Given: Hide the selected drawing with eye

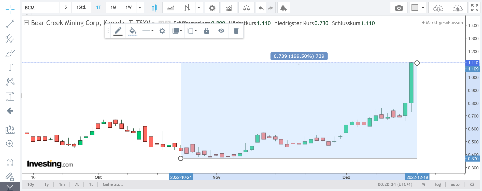Looking at the screenshot, I should point(221,31).
